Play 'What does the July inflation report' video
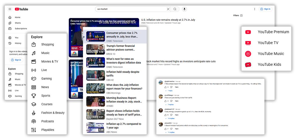 click(x=115, y=89)
